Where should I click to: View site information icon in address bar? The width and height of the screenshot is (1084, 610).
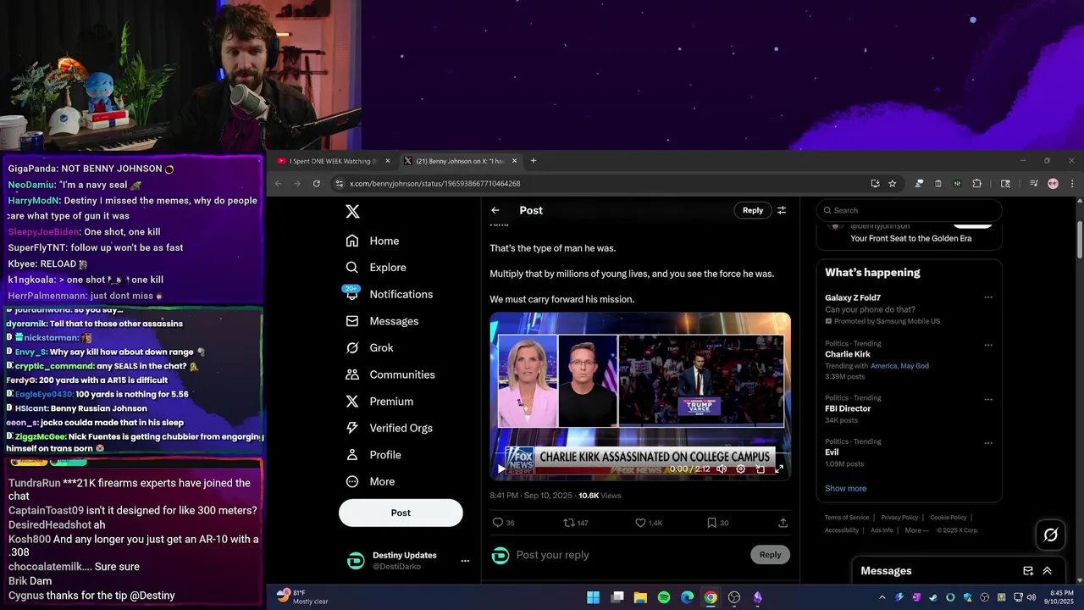coord(340,184)
